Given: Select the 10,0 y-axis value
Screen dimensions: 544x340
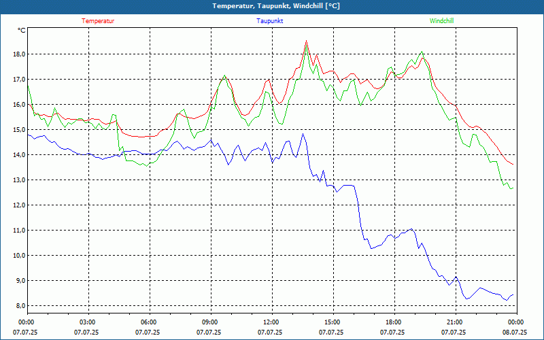Looking at the screenshot, I should tap(20, 256).
